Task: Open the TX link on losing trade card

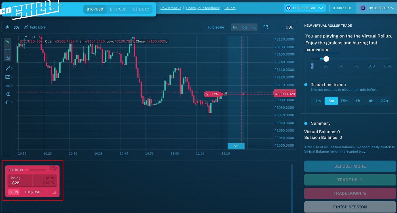Action: (54, 192)
